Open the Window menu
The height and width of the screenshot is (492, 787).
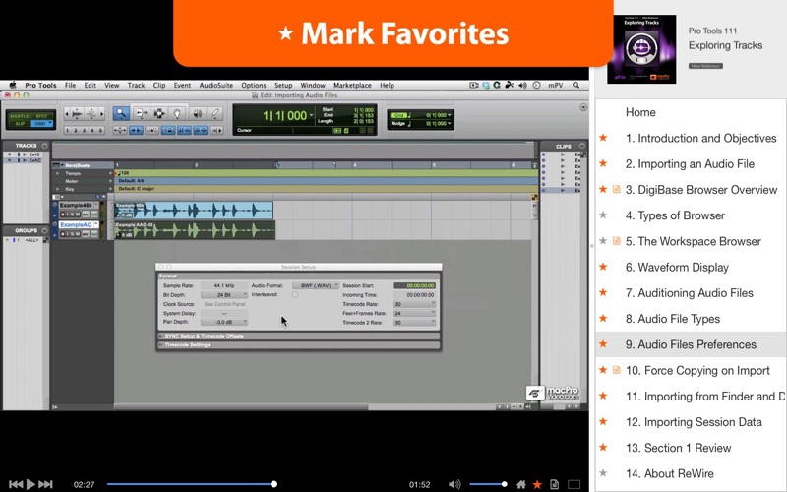click(x=313, y=85)
